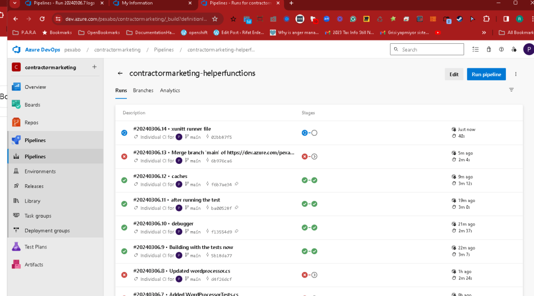Viewport: 534px width, 296px height.
Task: Bookmark this page with star icon
Action: point(215,19)
